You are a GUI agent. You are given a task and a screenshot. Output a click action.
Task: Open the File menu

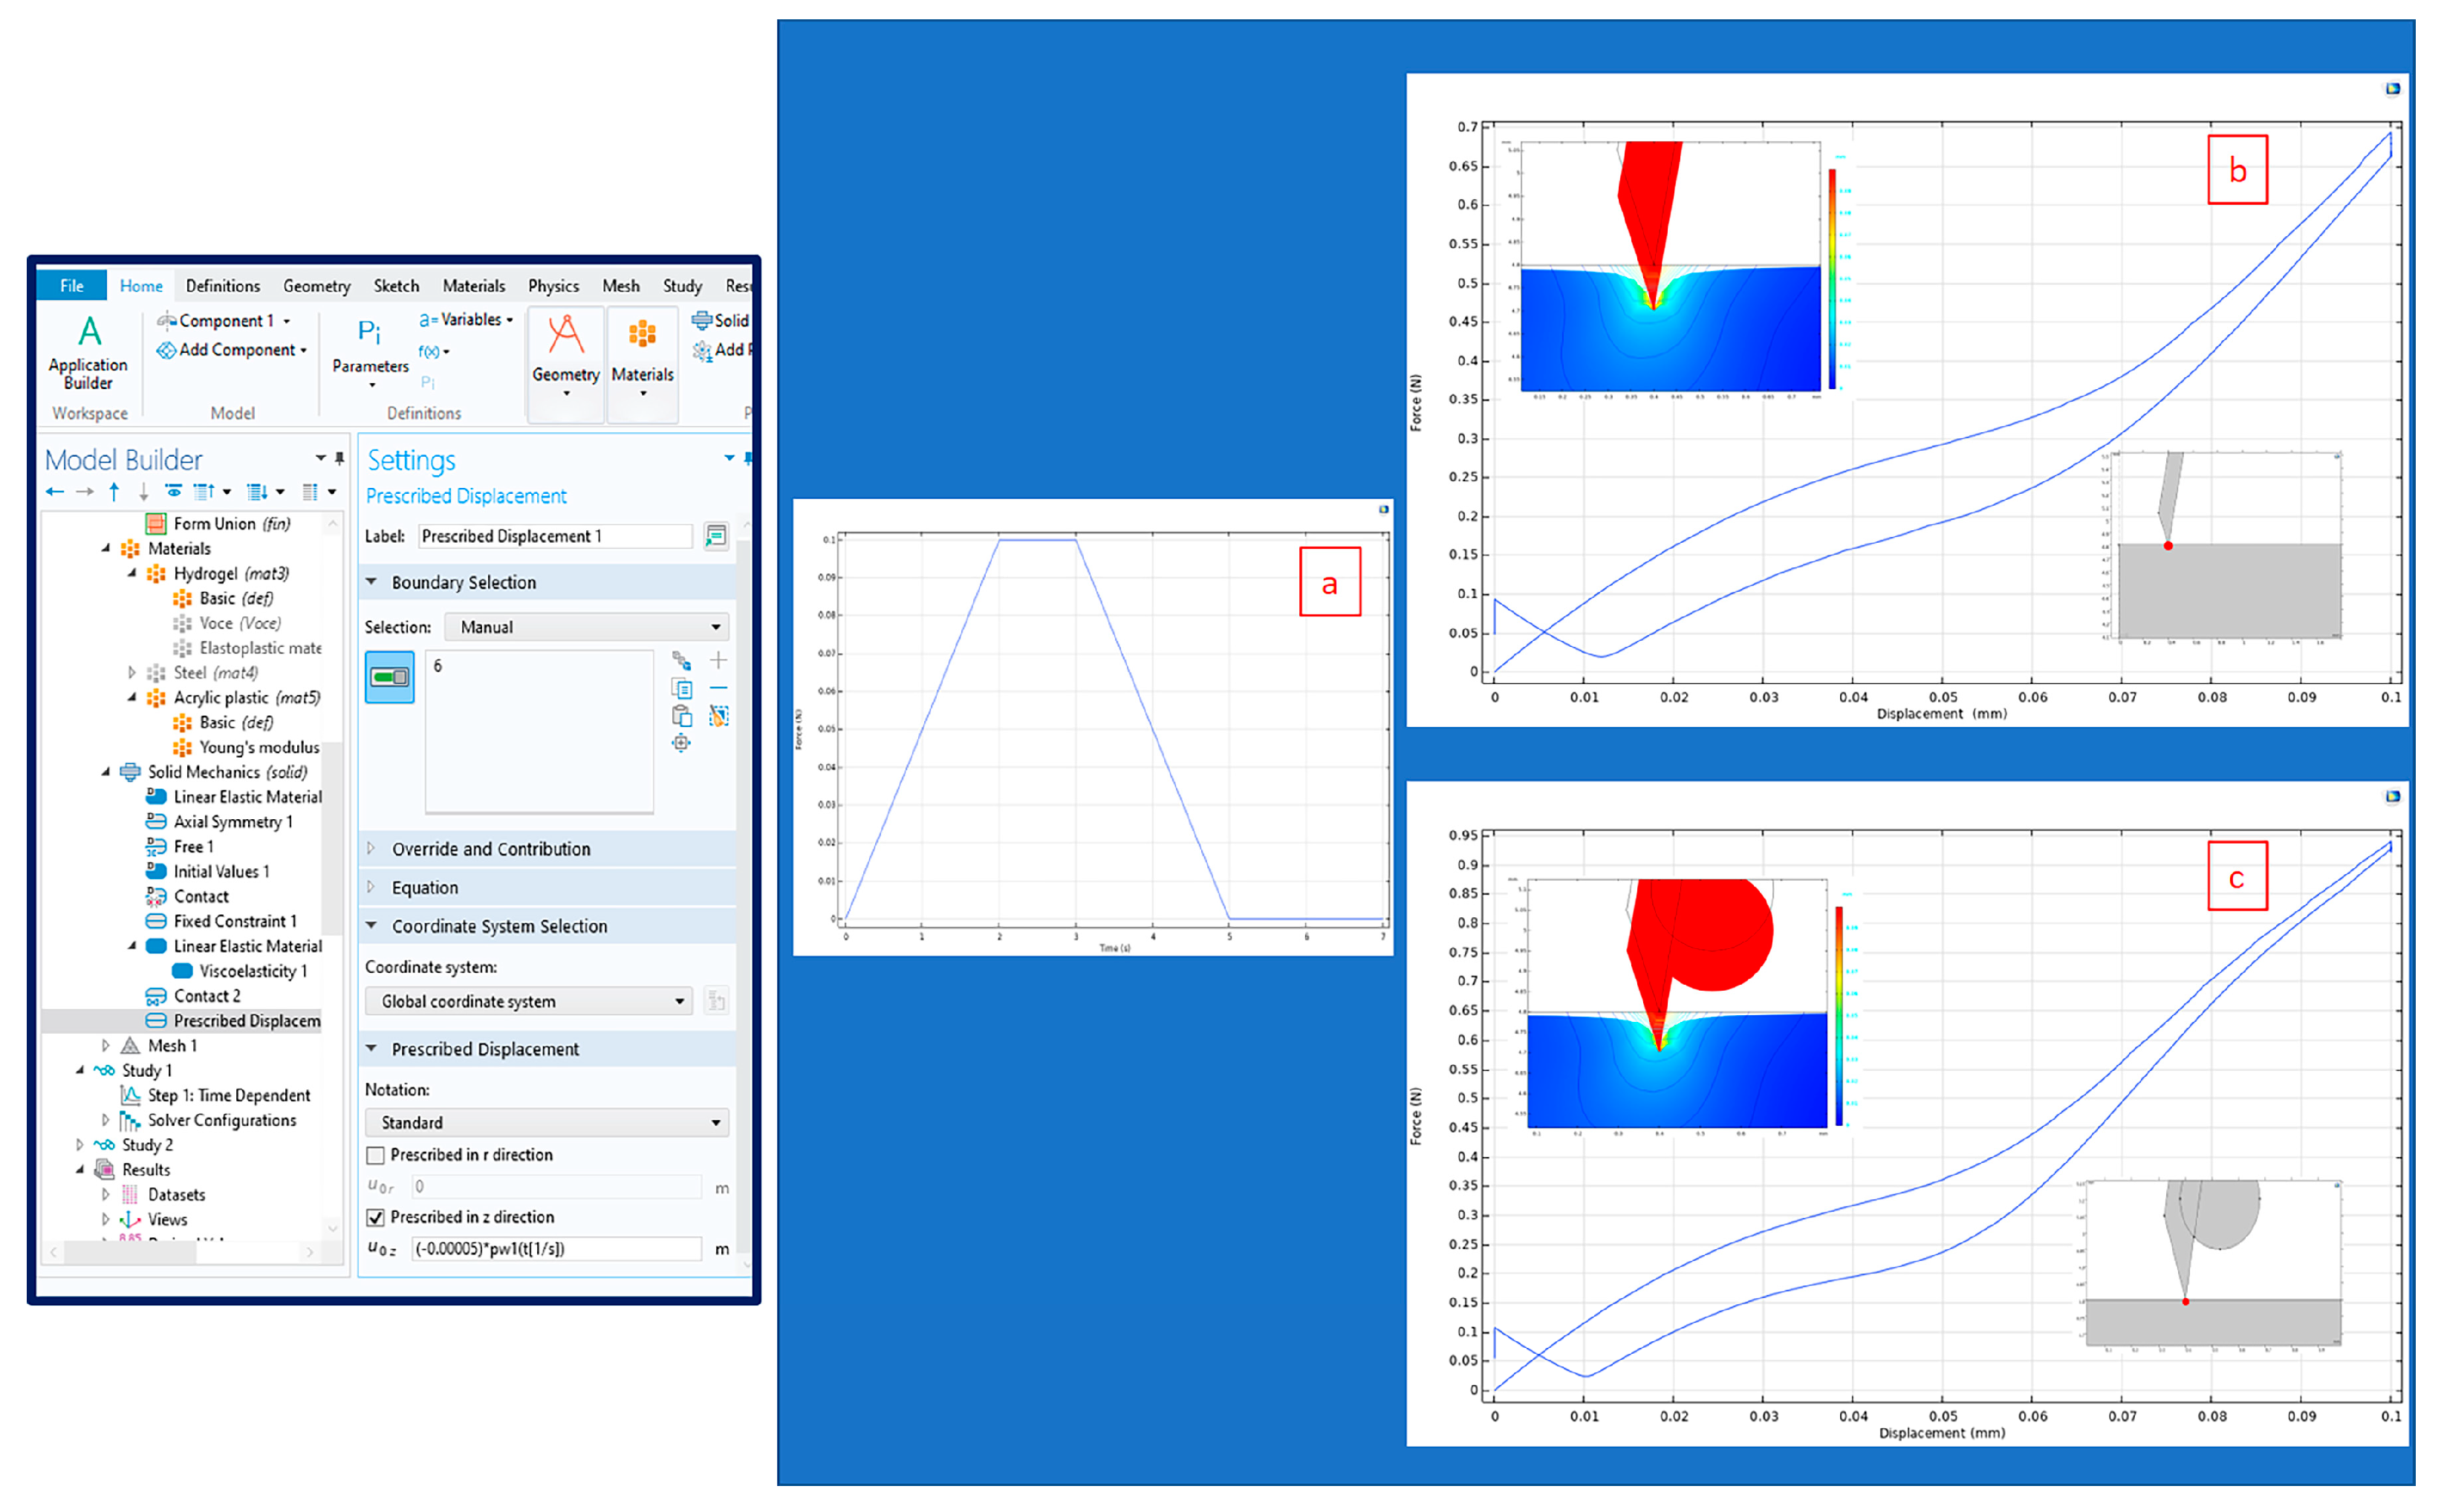tap(72, 286)
